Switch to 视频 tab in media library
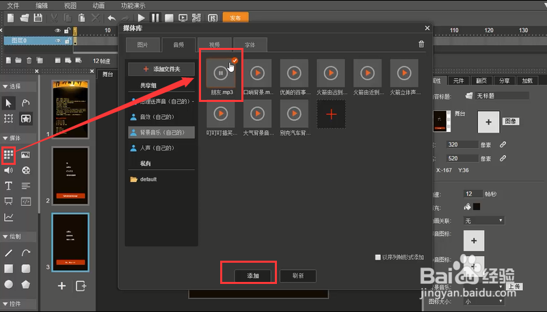The height and width of the screenshot is (312, 547). [x=215, y=44]
